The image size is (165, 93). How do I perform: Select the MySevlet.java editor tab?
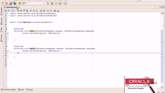(x=11, y=7)
